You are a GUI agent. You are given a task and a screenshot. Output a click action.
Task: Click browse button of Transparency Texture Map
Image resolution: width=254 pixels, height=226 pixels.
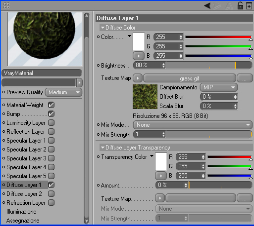245,198
